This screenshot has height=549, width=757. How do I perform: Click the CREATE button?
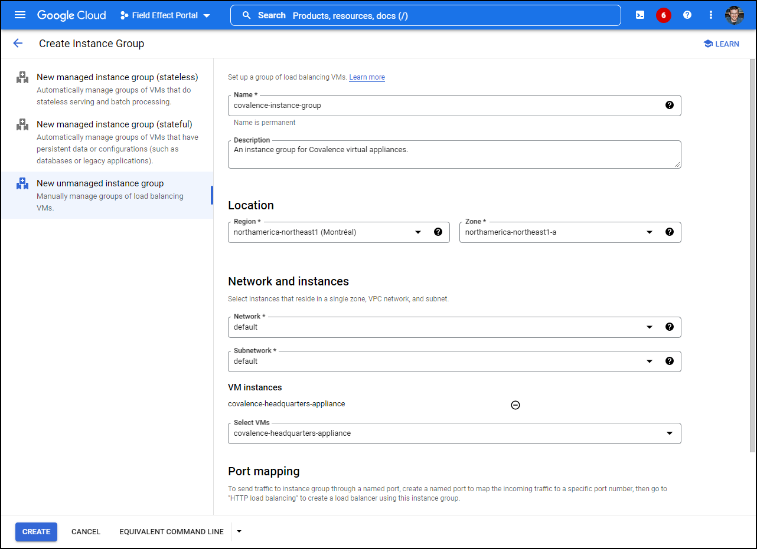[x=37, y=532]
